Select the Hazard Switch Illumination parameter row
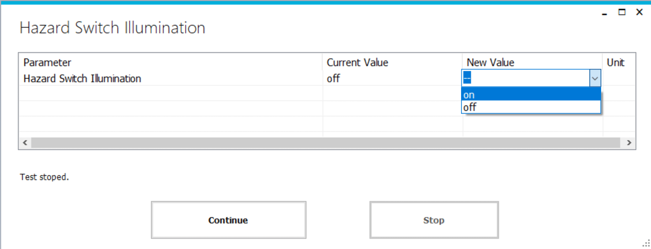651x249 pixels. pos(82,79)
